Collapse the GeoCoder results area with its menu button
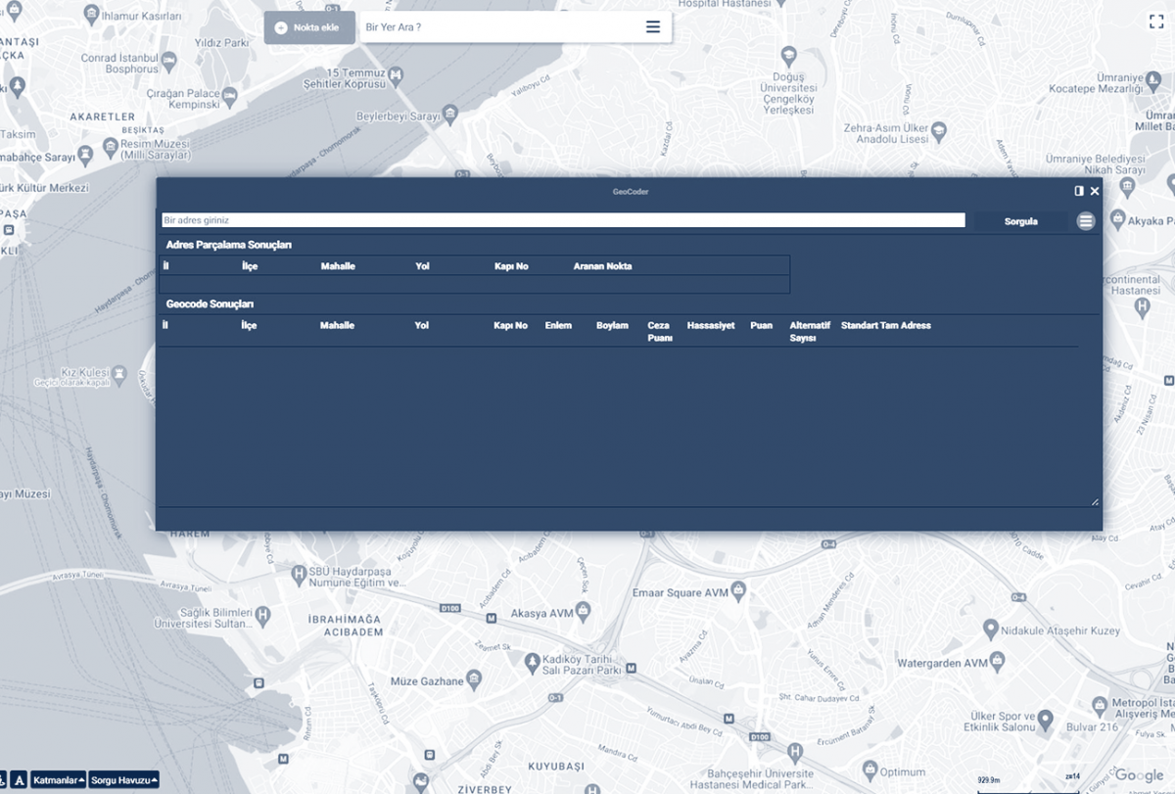1175x794 pixels. tap(1085, 220)
